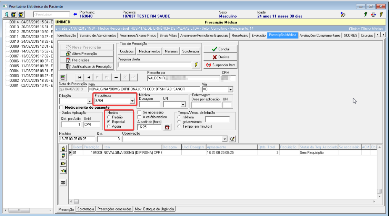The width and height of the screenshot is (389, 216).
Task: Click the Suspender Item button
Action: [221, 65]
